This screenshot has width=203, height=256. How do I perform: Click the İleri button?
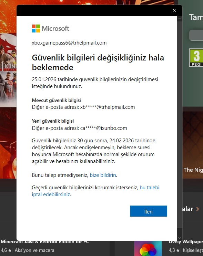click(x=149, y=211)
